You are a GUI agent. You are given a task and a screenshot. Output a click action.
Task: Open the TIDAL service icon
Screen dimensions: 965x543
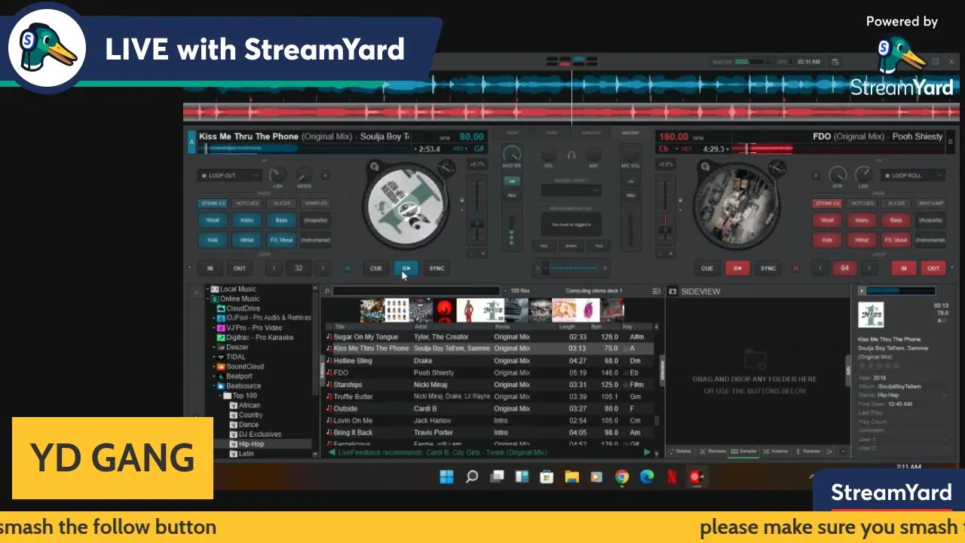(x=221, y=357)
